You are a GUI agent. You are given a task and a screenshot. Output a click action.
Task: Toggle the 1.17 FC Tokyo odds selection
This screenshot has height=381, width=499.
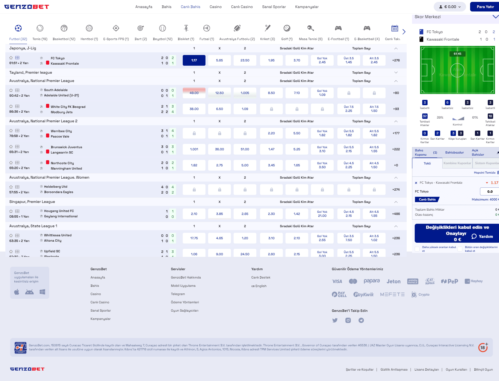click(194, 60)
